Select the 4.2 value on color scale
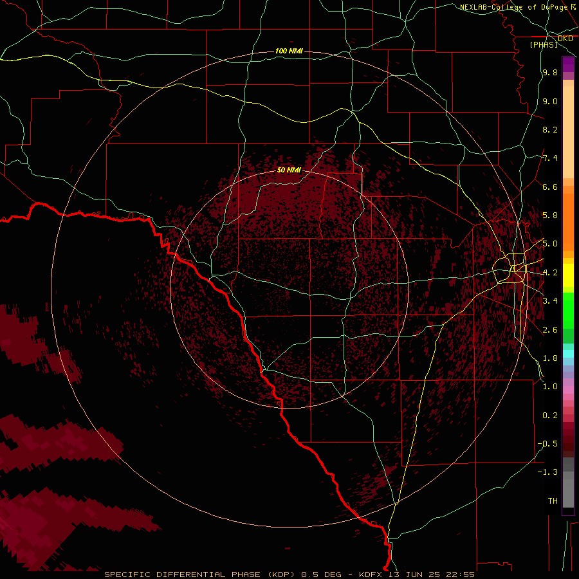The image size is (579, 579). click(550, 273)
